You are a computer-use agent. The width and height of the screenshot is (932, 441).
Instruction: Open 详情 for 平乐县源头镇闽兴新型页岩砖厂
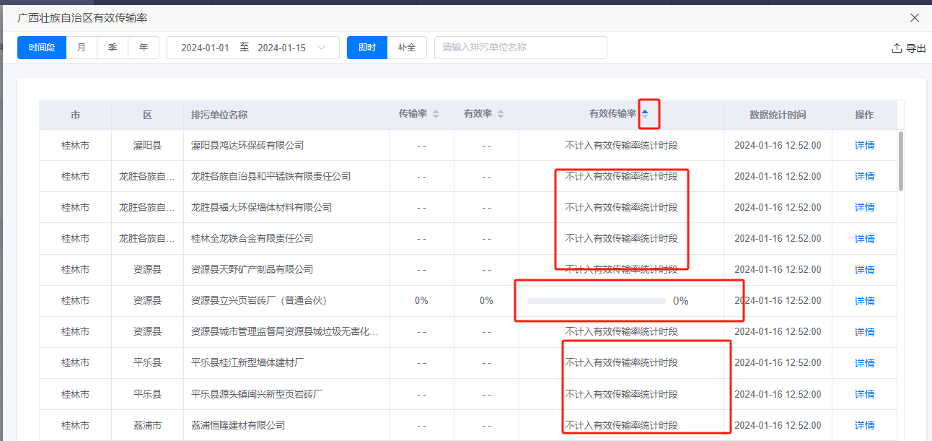pyautogui.click(x=864, y=394)
